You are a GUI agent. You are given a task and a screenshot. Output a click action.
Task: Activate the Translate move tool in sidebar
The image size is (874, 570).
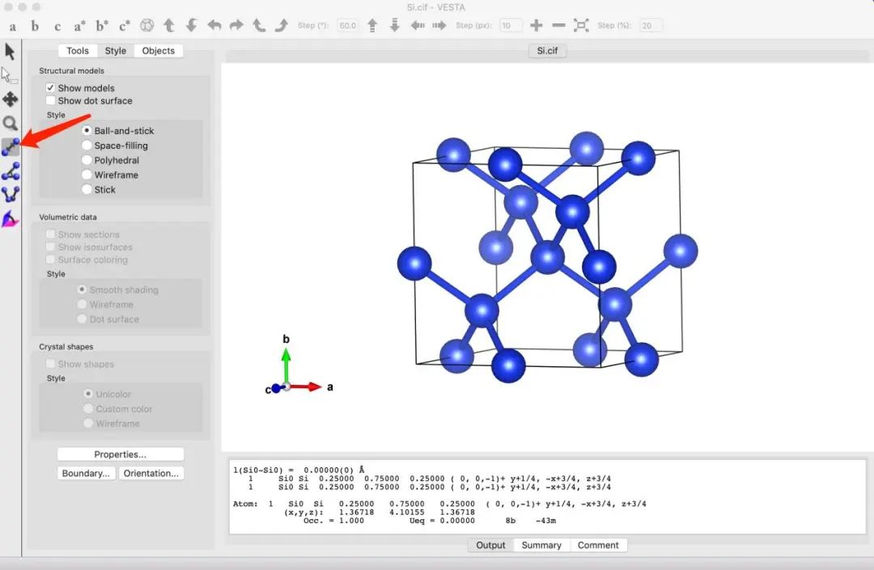pos(10,99)
